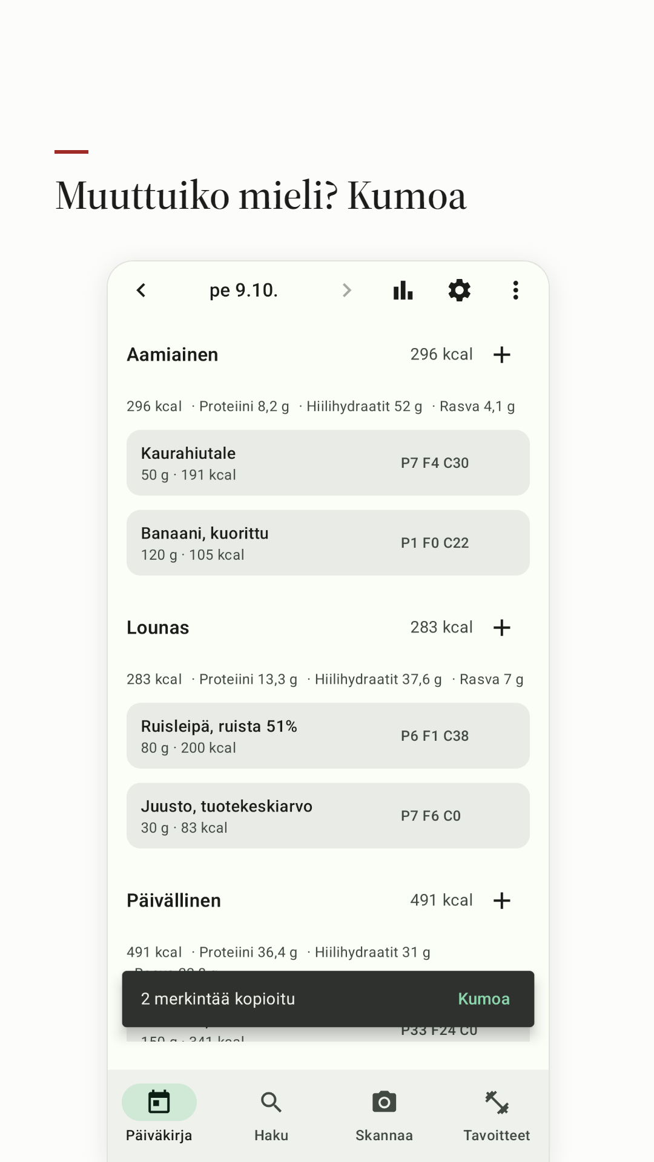Tap Kumoa to undo copy
The width and height of the screenshot is (654, 1162).
coord(484,999)
